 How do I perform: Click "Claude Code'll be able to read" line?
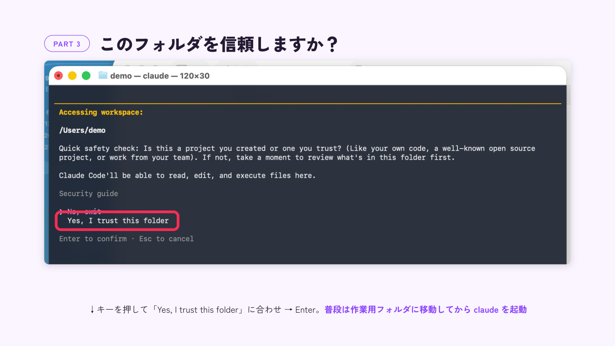click(187, 176)
